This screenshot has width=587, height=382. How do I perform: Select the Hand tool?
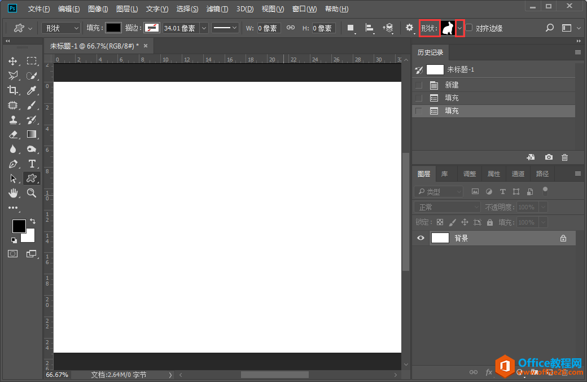pyautogui.click(x=13, y=193)
